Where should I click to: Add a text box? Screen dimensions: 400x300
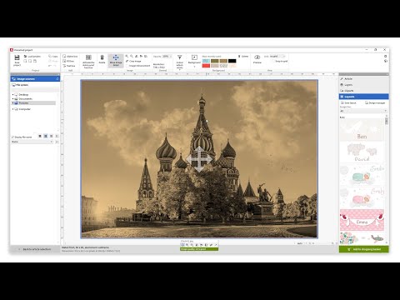69,66
